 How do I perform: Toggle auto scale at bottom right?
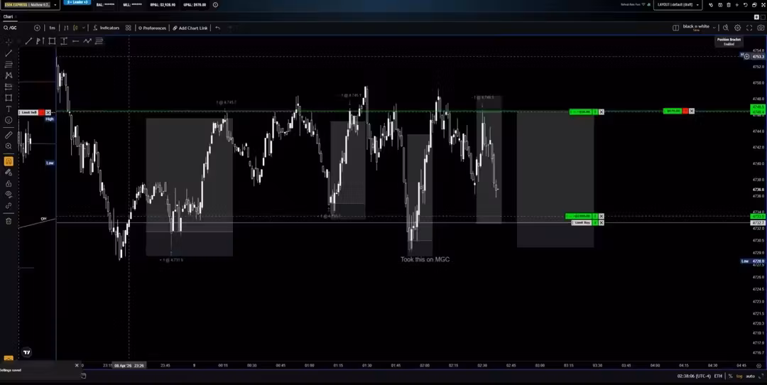750,376
